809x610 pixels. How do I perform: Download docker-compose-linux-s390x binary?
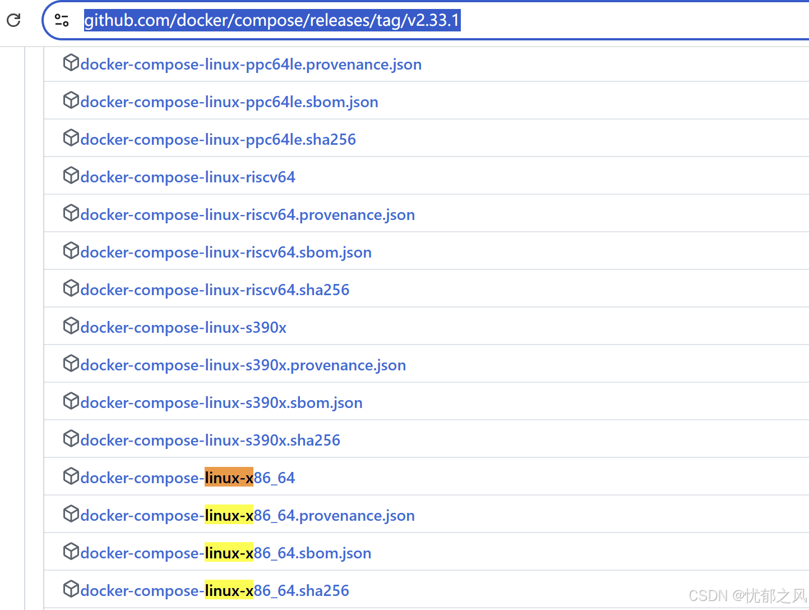point(183,328)
